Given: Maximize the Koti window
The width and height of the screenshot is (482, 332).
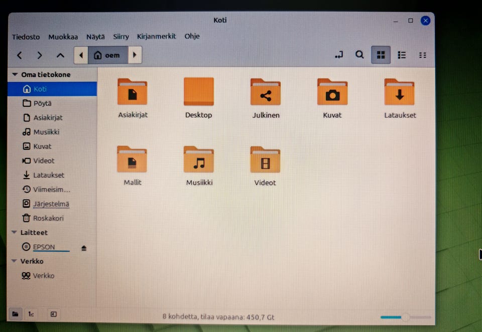Looking at the screenshot, I should [410, 21].
